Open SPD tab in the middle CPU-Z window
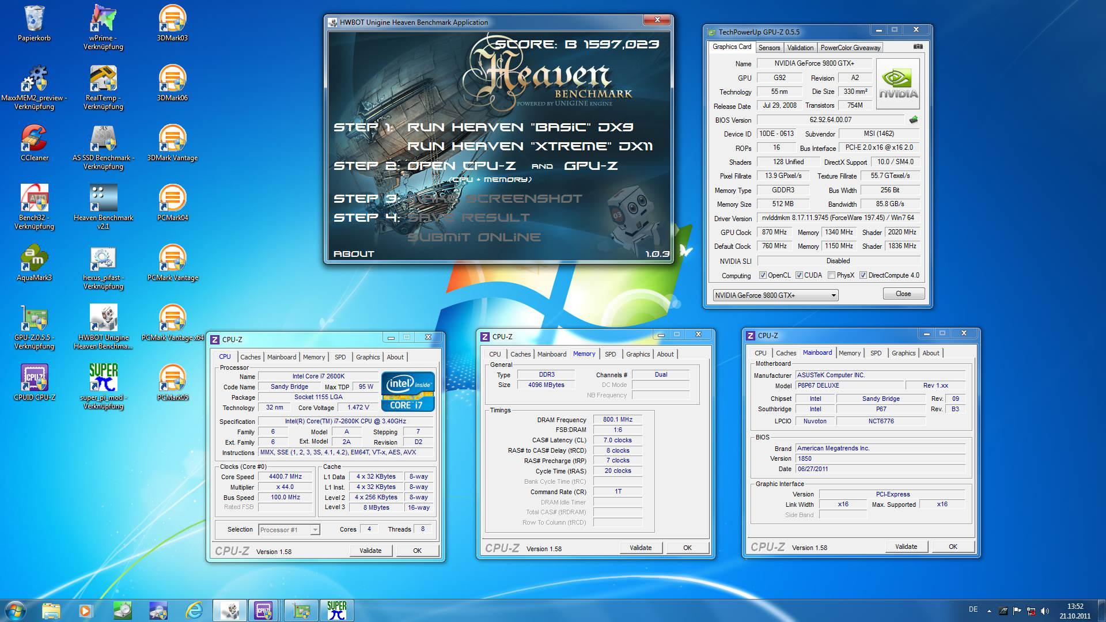This screenshot has height=622, width=1106. [x=611, y=354]
